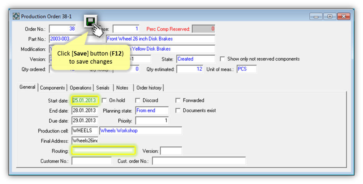
Task: Click the green floppy disk Save icon
Action: (90, 22)
